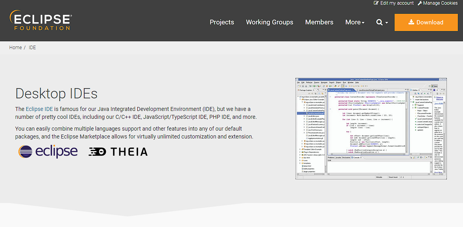The width and height of the screenshot is (463, 227).
Task: Click the purple Eclipse logo
Action: [x=48, y=151]
